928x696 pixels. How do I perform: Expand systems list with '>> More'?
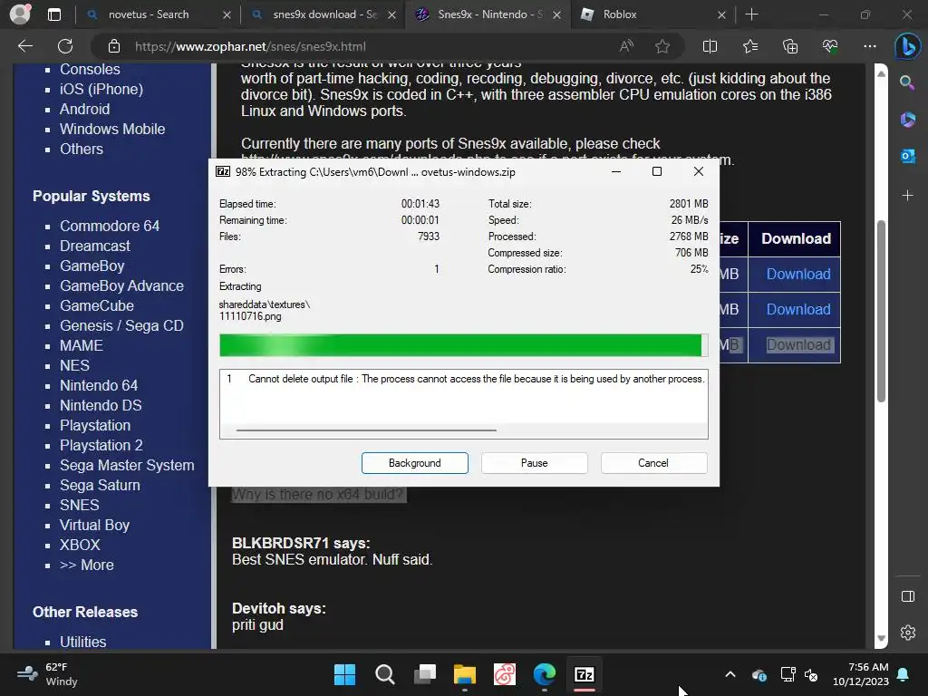(x=86, y=565)
